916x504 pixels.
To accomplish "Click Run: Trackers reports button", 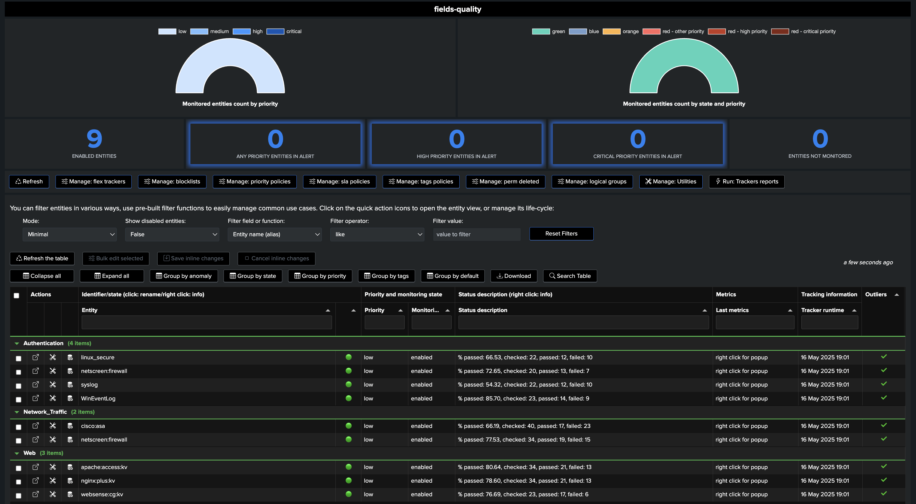I will click(746, 181).
